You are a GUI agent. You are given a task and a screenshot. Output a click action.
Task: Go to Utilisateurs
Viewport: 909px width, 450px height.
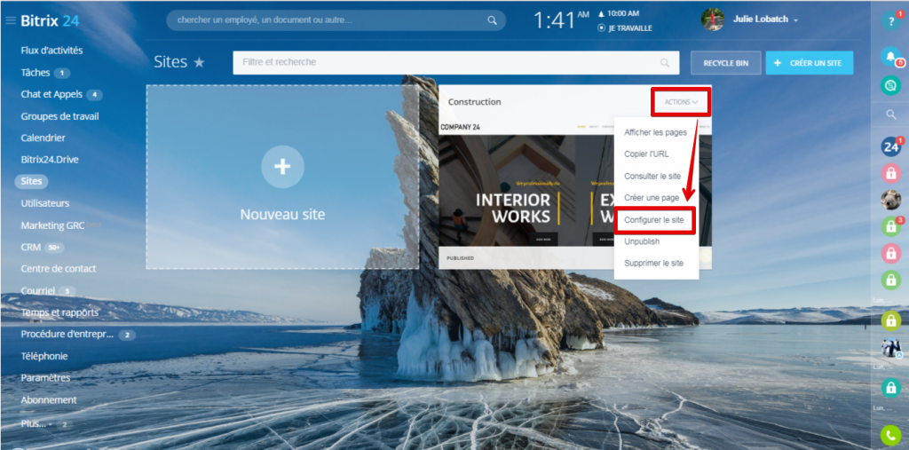click(x=45, y=203)
